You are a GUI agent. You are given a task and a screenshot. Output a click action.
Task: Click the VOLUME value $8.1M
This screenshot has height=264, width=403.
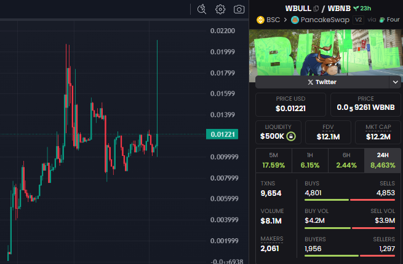(x=271, y=221)
